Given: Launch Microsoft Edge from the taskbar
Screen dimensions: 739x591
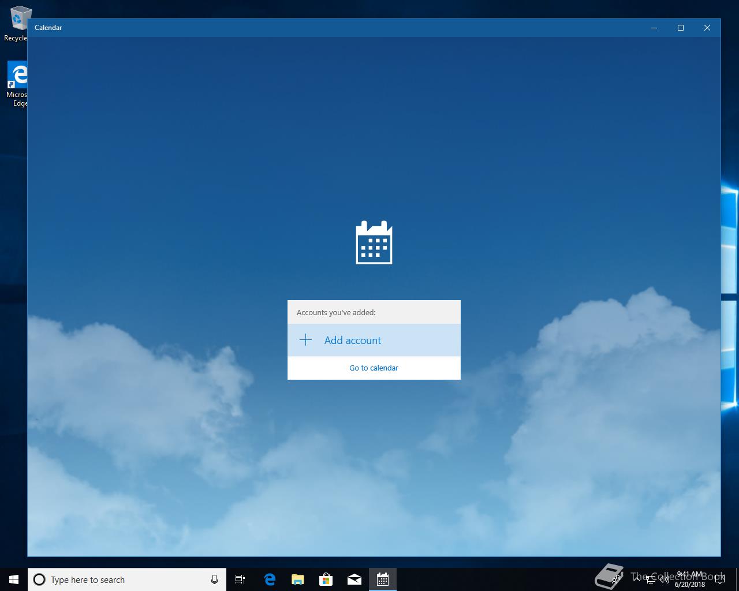Looking at the screenshot, I should tap(269, 579).
